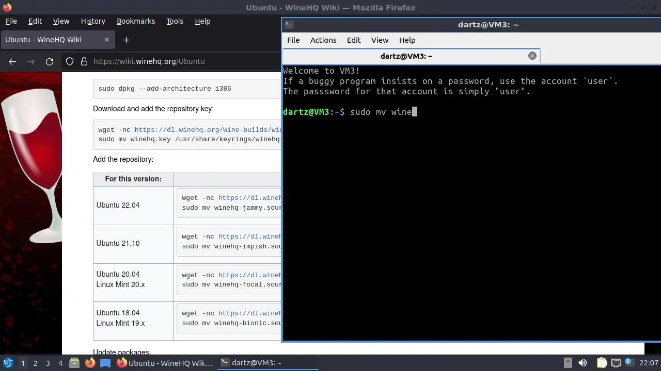The height and width of the screenshot is (371, 661).
Task: Follow the Ubuntu 20.04 wget repository link
Action: click(249, 275)
